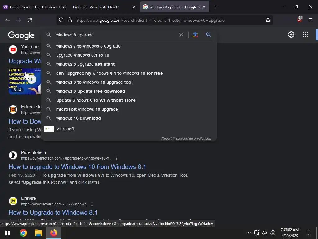318x239 pixels.
Task: Choose suggestion microsoft windows 10 upgrade
Action: (129, 109)
